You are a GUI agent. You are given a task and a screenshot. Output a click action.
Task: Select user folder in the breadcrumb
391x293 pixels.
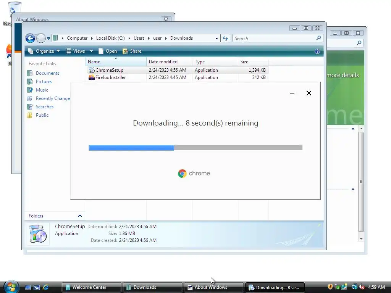click(157, 38)
